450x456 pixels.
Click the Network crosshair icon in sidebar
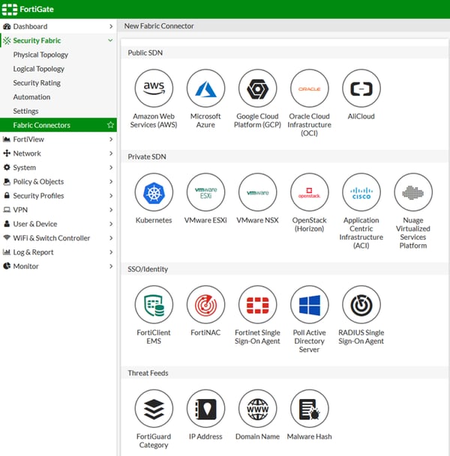pos(7,153)
